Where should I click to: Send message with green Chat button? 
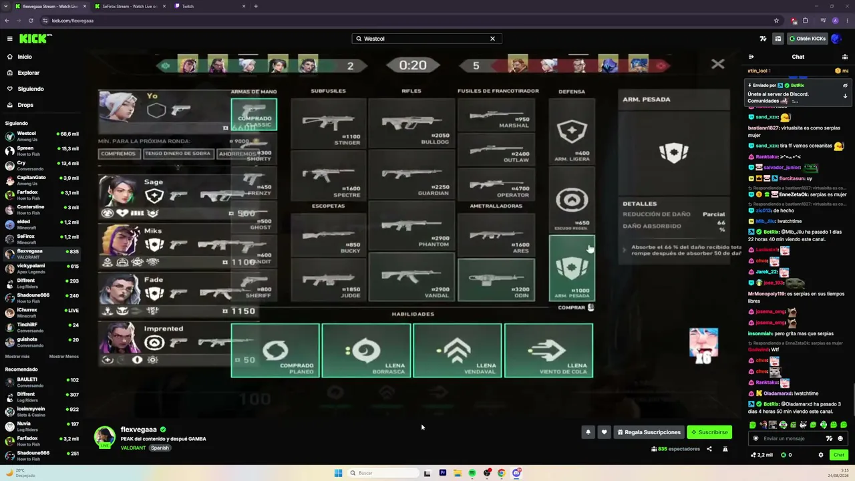[x=839, y=455]
